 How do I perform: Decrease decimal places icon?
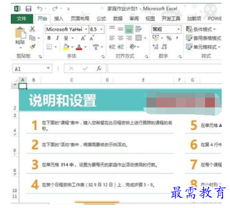164,47
